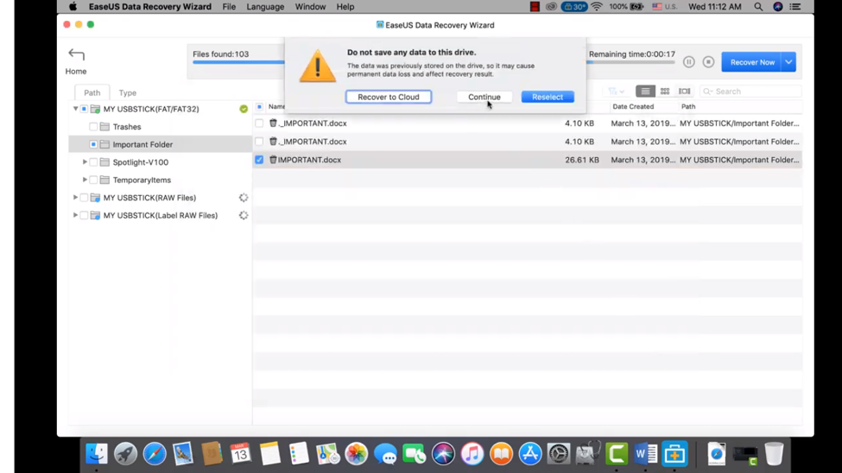Check MY USBSTICK(RAW Files) checkbox
The width and height of the screenshot is (842, 473).
tap(84, 198)
